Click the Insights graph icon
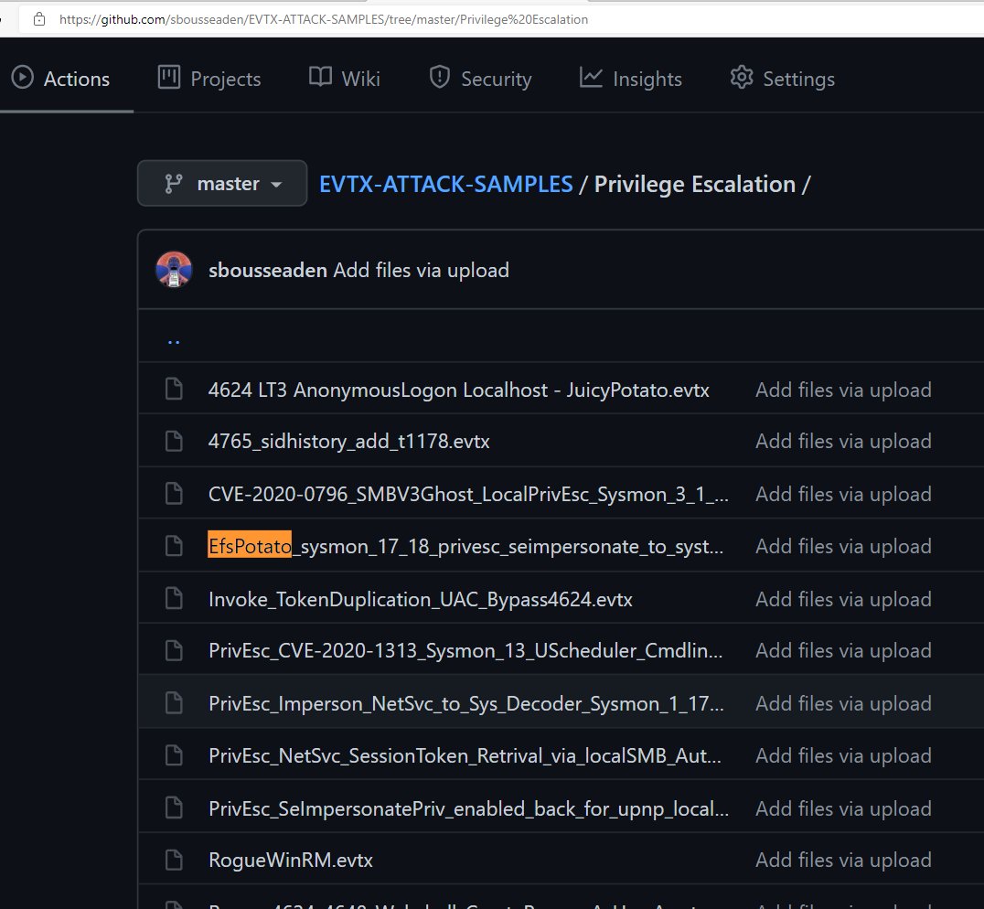Image resolution: width=984 pixels, height=909 pixels. coord(591,77)
